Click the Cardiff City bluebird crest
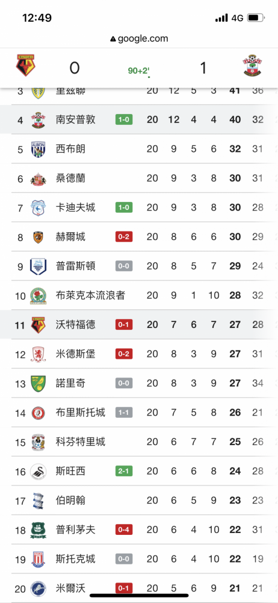Image resolution: width=278 pixels, height=603 pixels. 39,207
